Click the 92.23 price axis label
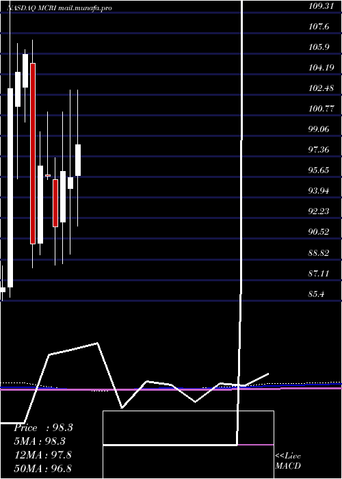The image size is (342, 479). [x=319, y=211]
